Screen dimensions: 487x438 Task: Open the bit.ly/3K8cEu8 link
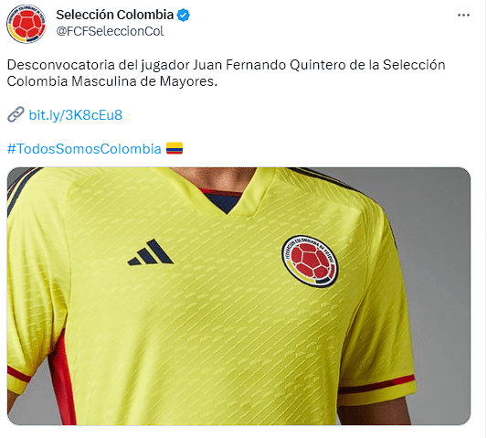pos(76,115)
